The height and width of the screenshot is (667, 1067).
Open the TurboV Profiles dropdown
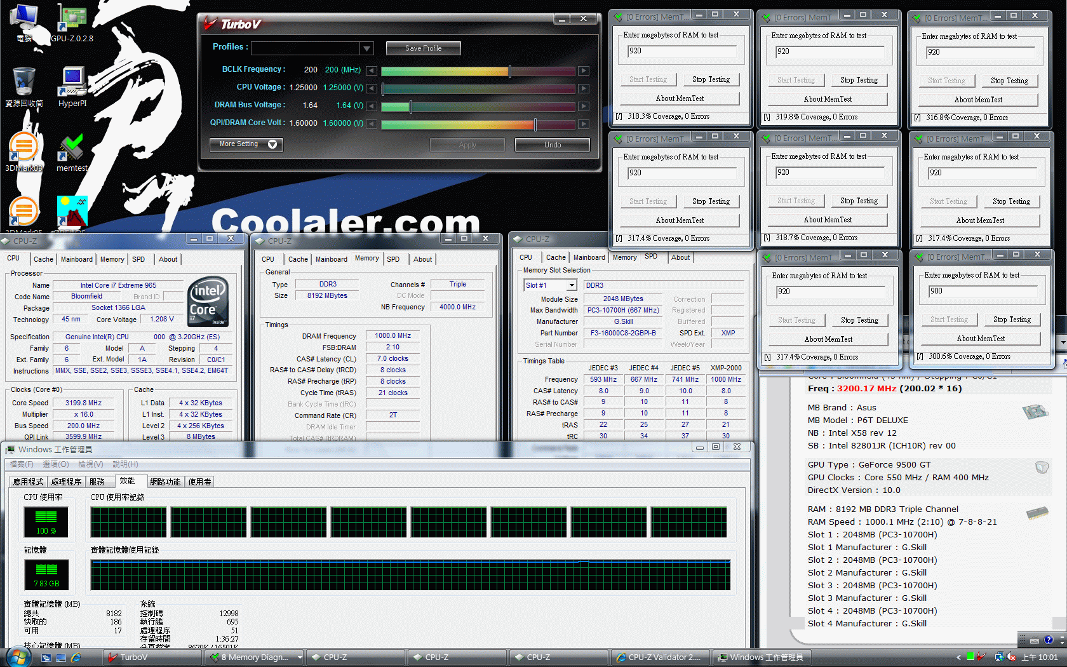[366, 48]
